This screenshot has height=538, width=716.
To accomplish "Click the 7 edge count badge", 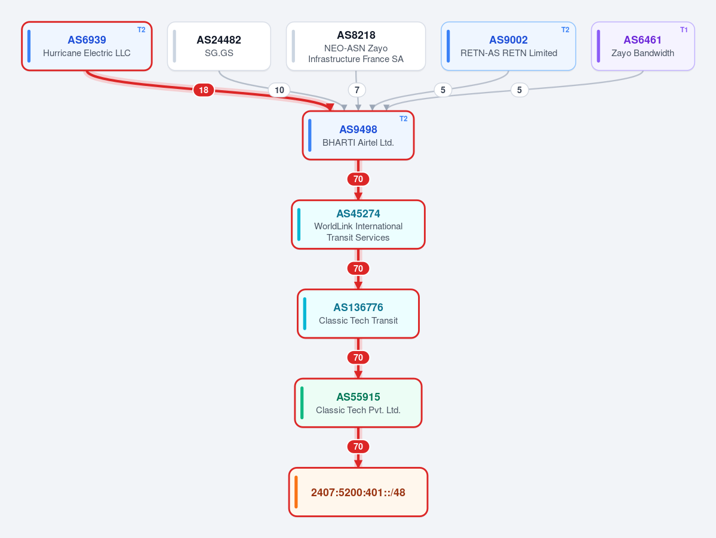I will (357, 90).
